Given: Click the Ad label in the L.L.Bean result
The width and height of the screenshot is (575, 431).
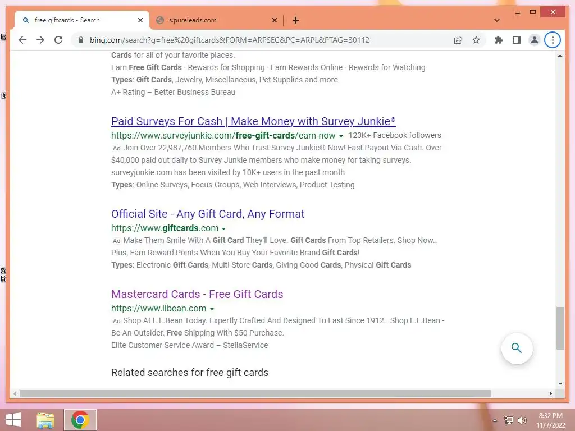Looking at the screenshot, I should pyautogui.click(x=117, y=321).
